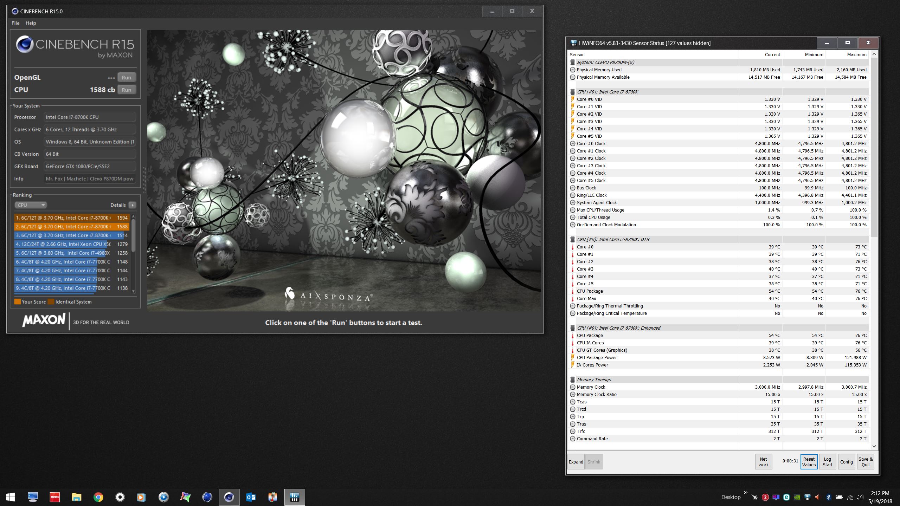Click Save & Quit in HWiNFO
Viewport: 900px width, 506px height.
pyautogui.click(x=866, y=462)
